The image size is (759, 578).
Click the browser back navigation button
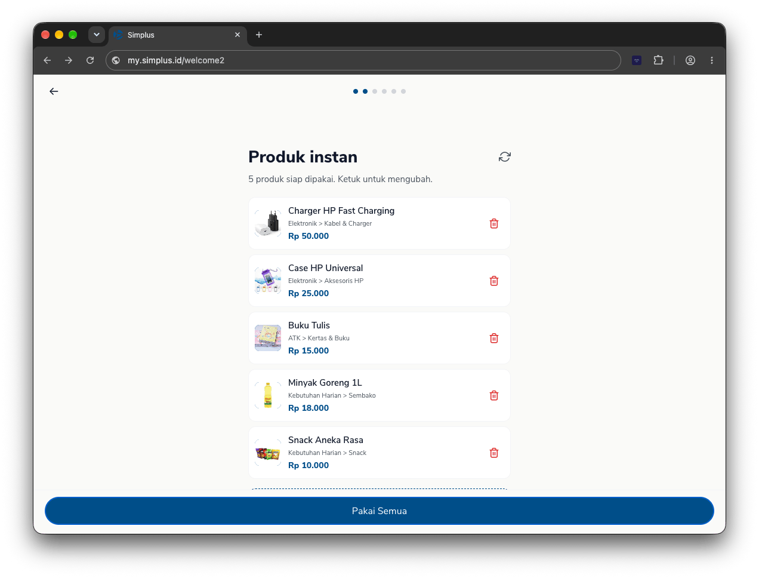[x=47, y=60]
